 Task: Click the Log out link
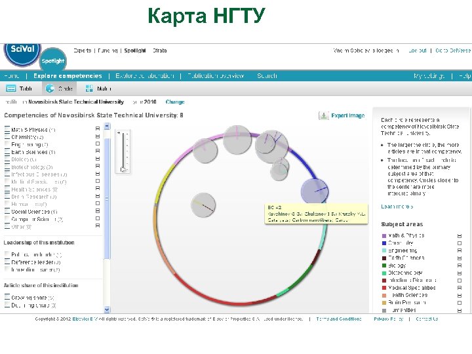pyautogui.click(x=418, y=50)
